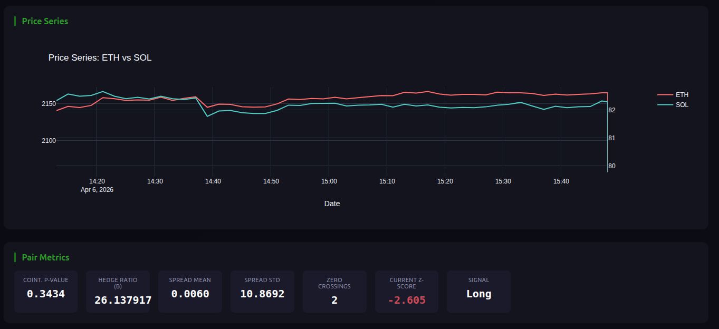Click the red ETH legend line swatch
This screenshot has width=719, height=329.
(665, 95)
